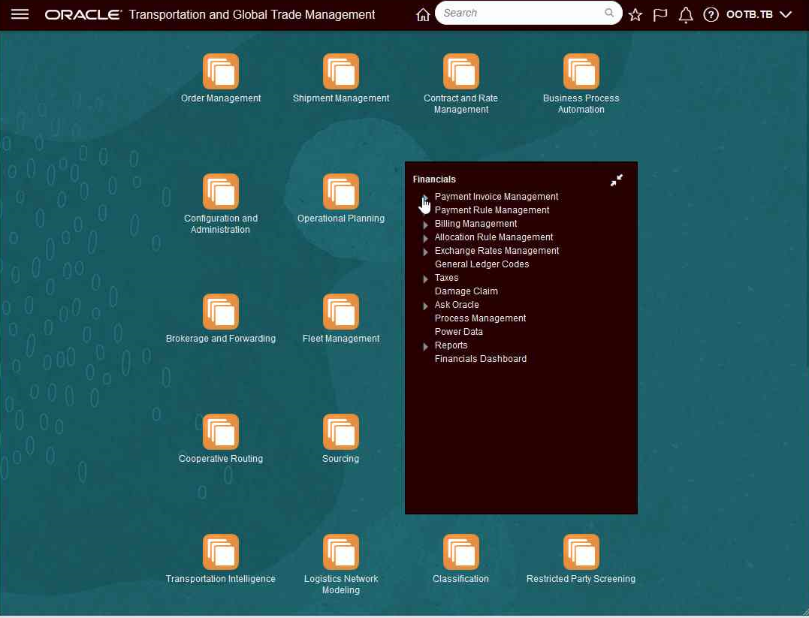Open the hamburger navigation menu
The image size is (809, 618).
(x=20, y=14)
